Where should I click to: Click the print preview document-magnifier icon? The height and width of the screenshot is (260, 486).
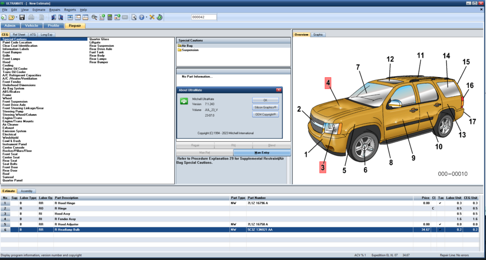pos(134,18)
